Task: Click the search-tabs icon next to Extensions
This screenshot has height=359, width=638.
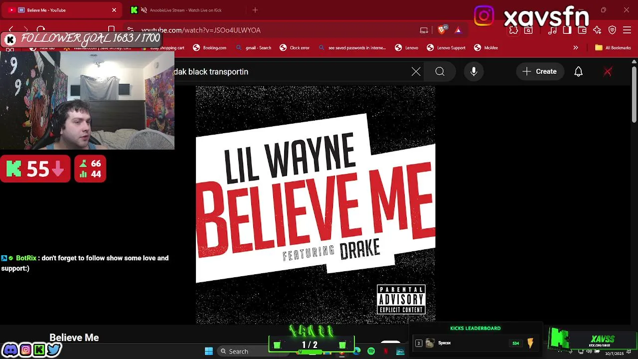Action: [x=528, y=30]
